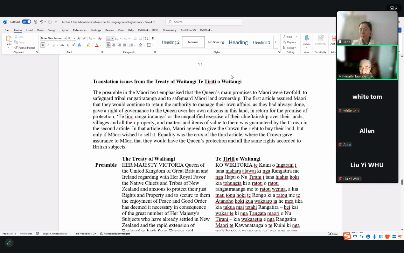Click the Clear All Formatting icon
The image size is (404, 253).
[x=100, y=38]
